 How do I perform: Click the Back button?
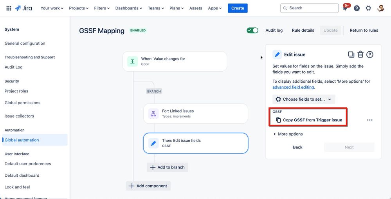tap(297, 147)
